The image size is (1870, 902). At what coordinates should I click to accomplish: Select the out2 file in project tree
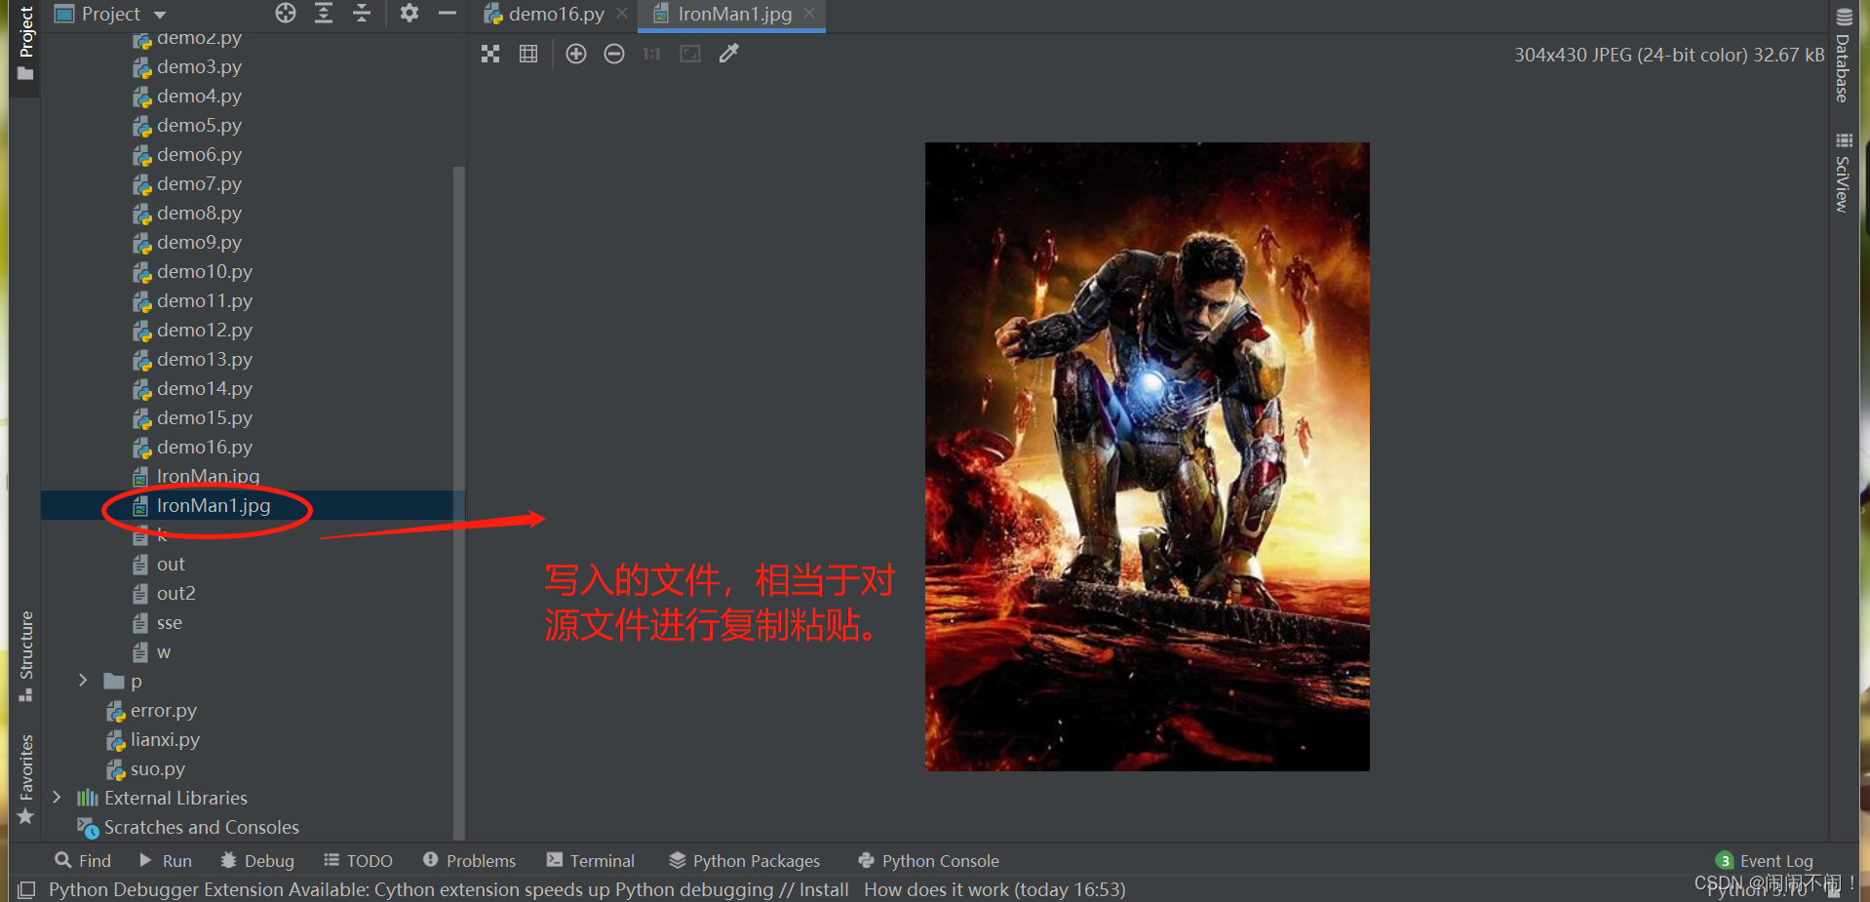pos(175,593)
